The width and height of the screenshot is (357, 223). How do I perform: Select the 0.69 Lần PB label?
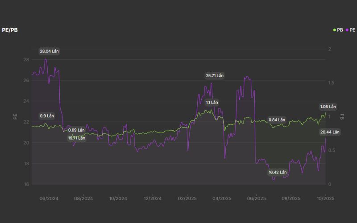pyautogui.click(x=76, y=130)
